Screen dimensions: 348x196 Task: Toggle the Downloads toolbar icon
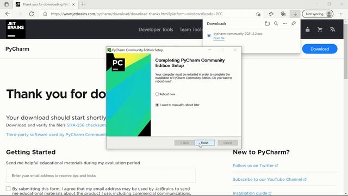[x=295, y=14]
